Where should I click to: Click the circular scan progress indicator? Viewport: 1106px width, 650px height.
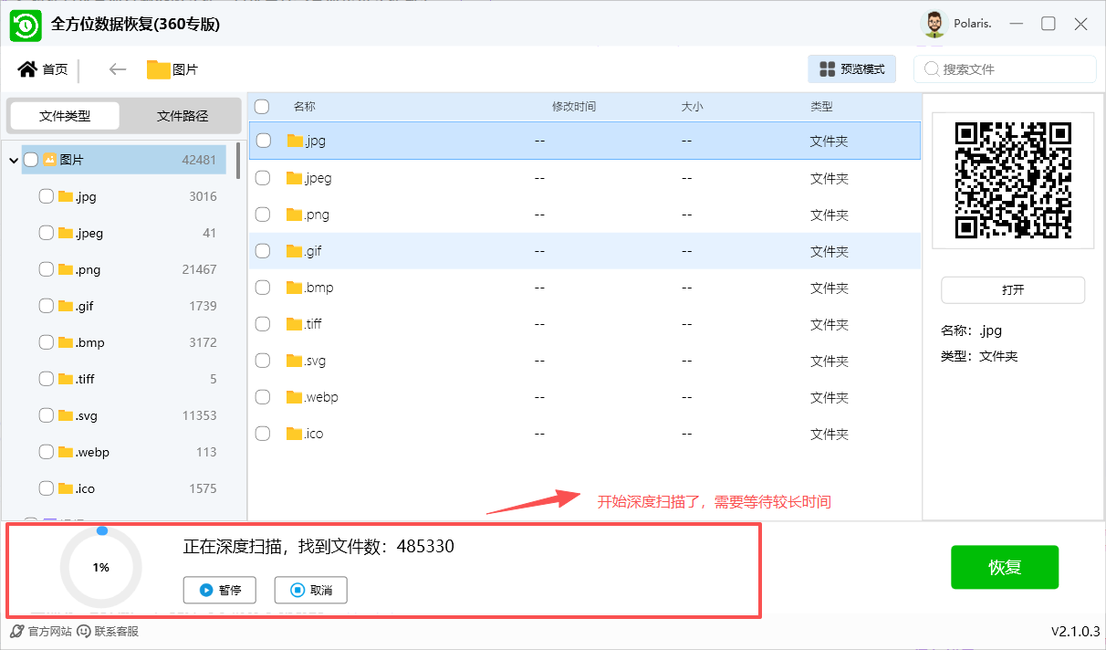point(100,567)
